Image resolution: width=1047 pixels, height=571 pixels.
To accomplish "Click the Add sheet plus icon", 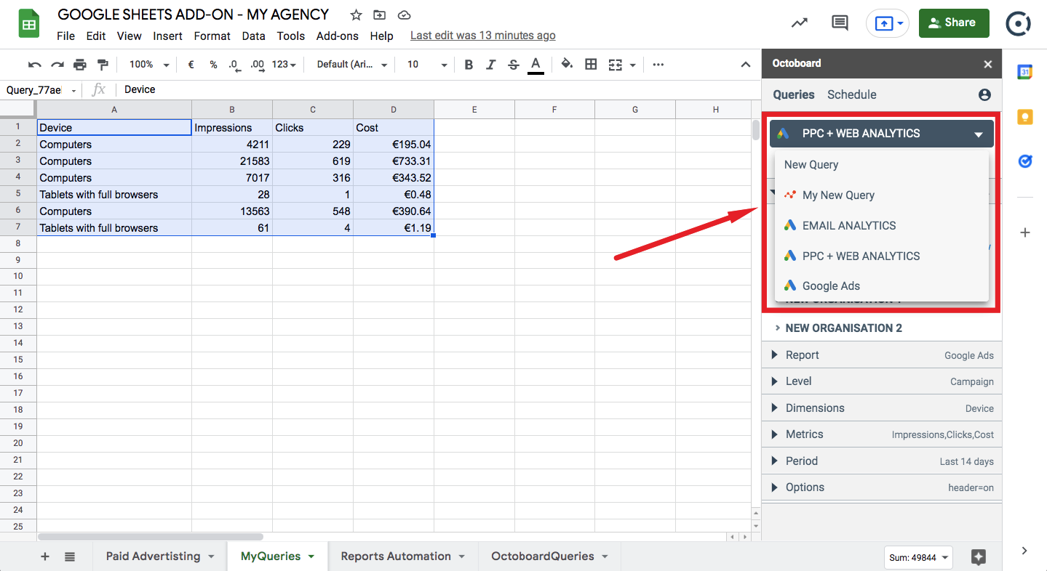I will pyautogui.click(x=45, y=556).
